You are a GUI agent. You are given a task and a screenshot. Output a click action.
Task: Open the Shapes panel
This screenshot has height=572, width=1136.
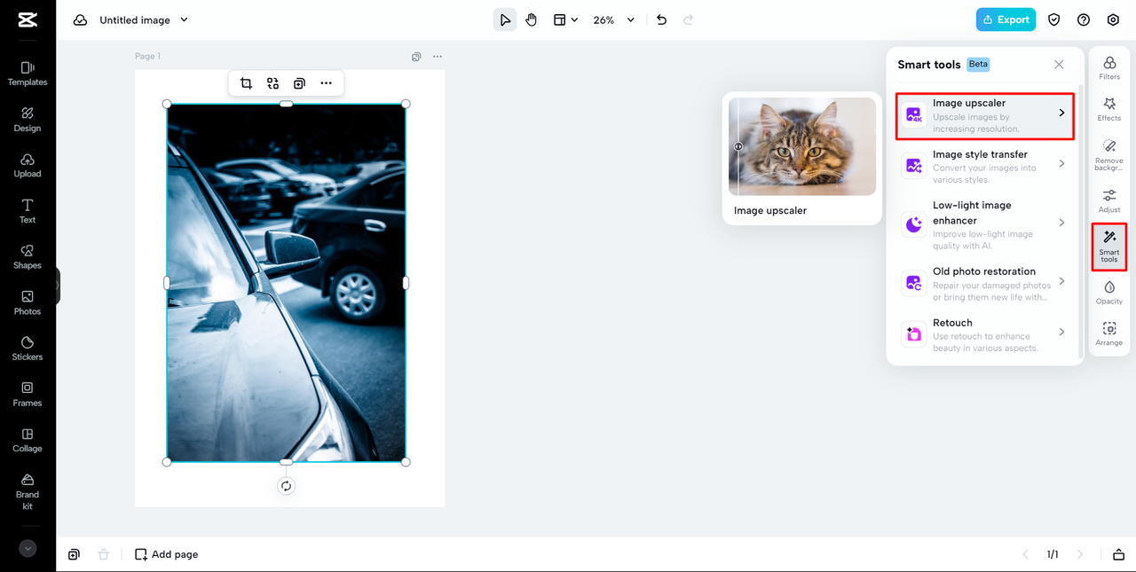pos(28,257)
